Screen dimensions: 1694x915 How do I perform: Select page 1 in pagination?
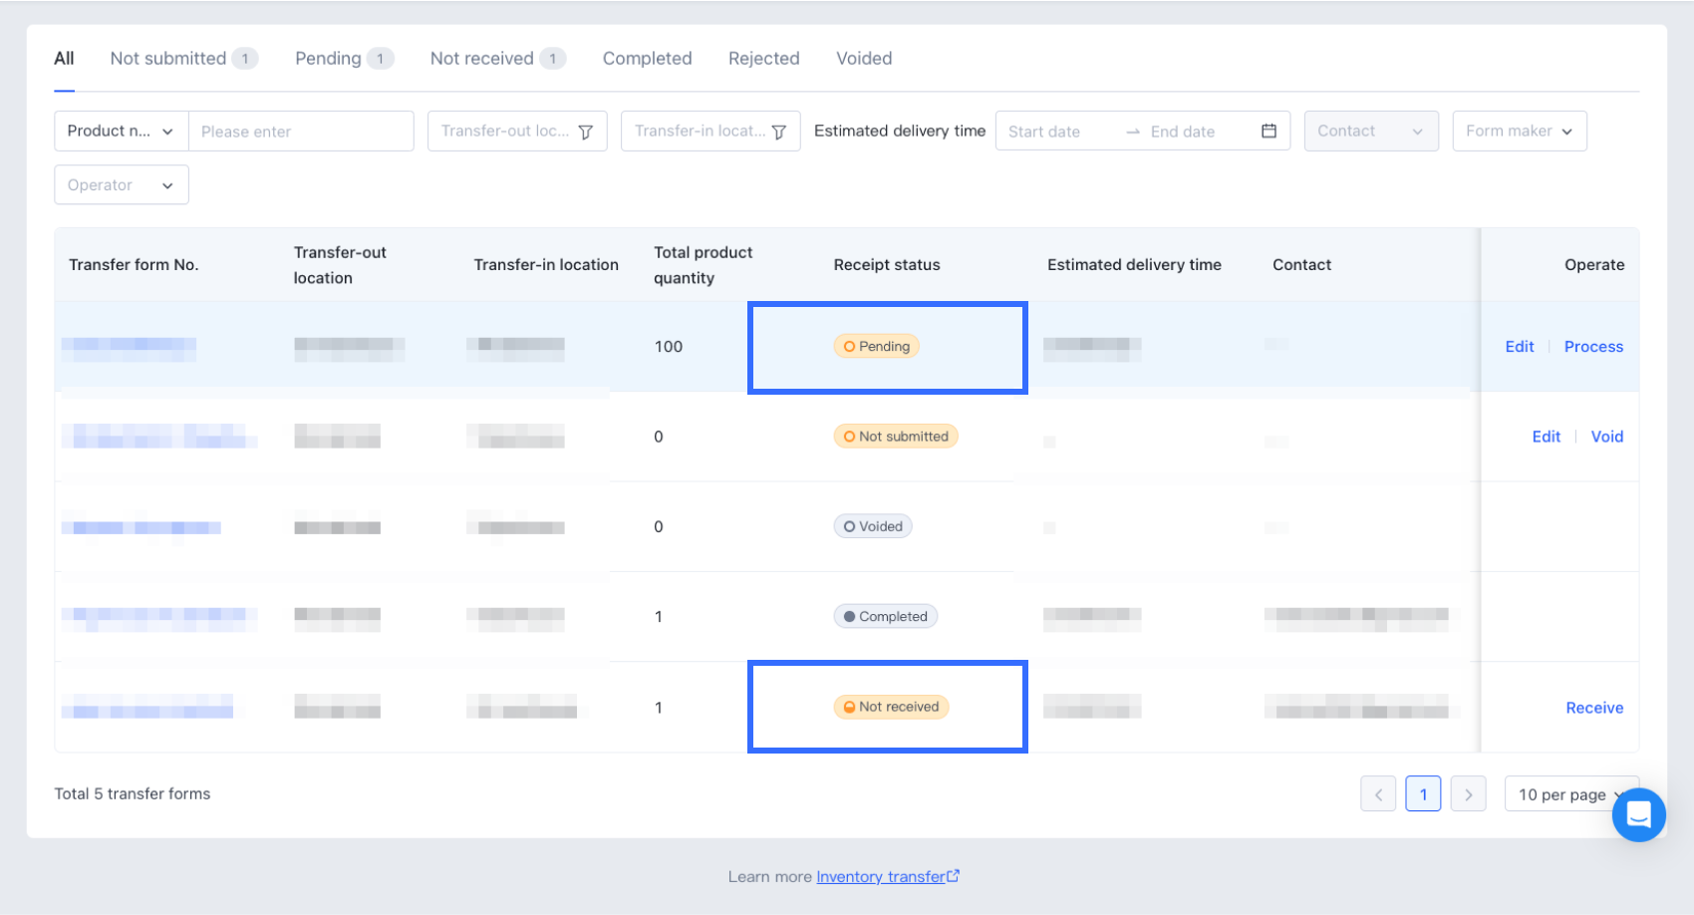point(1423,794)
